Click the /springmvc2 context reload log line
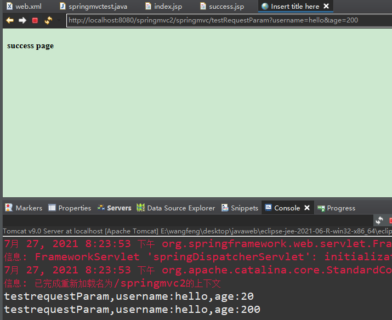 (x=112, y=283)
